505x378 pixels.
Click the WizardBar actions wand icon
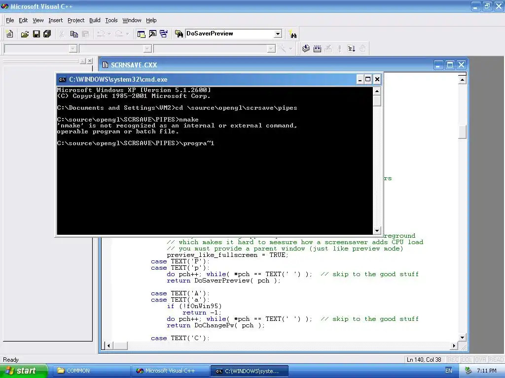(282, 49)
